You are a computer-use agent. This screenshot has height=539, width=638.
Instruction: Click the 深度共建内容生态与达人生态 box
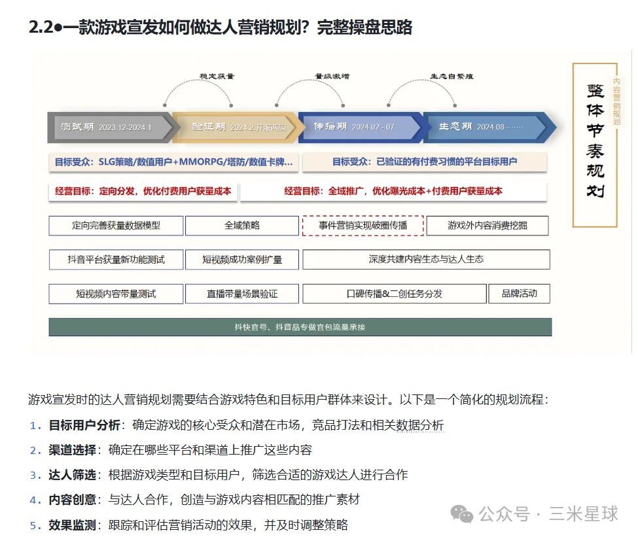point(425,260)
